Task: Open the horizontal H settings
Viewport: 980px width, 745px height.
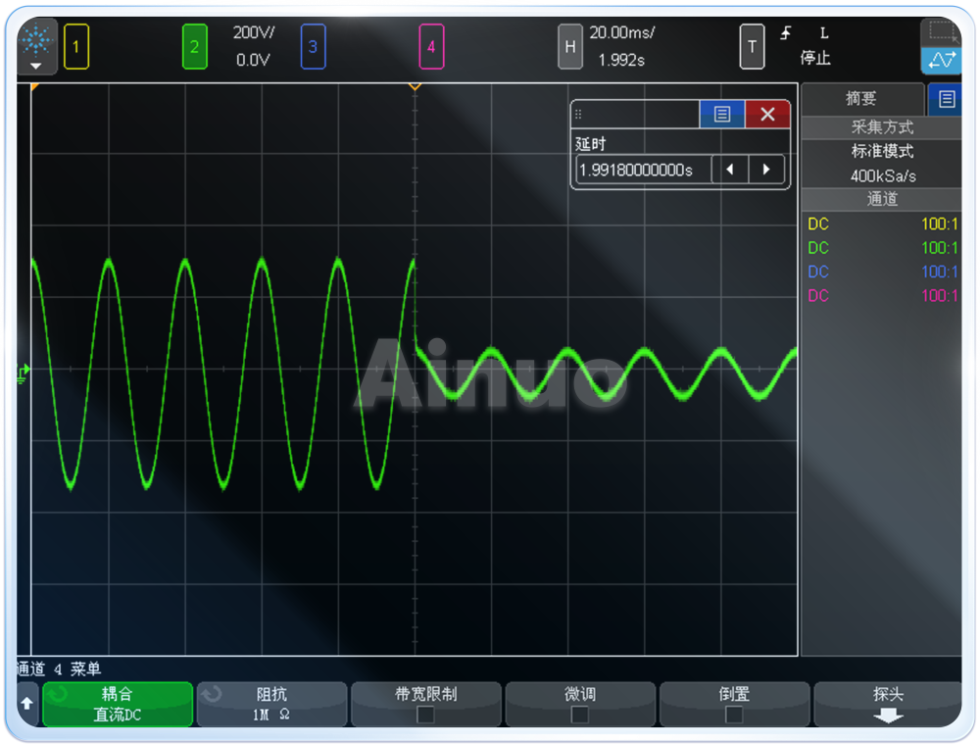Action: coord(570,46)
